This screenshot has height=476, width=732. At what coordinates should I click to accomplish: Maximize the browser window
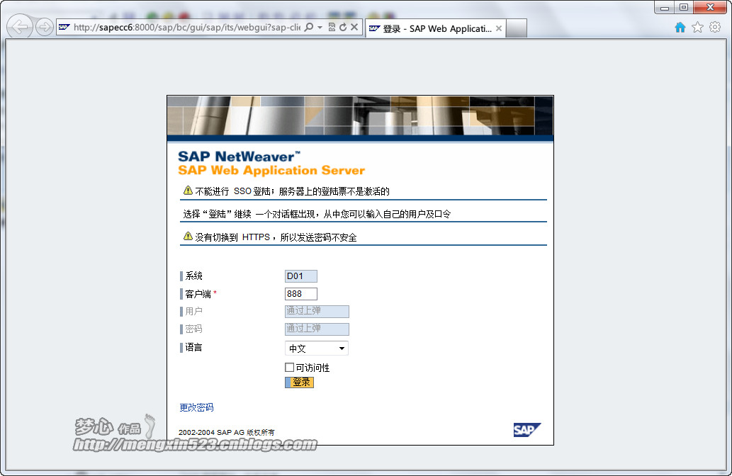click(x=684, y=8)
